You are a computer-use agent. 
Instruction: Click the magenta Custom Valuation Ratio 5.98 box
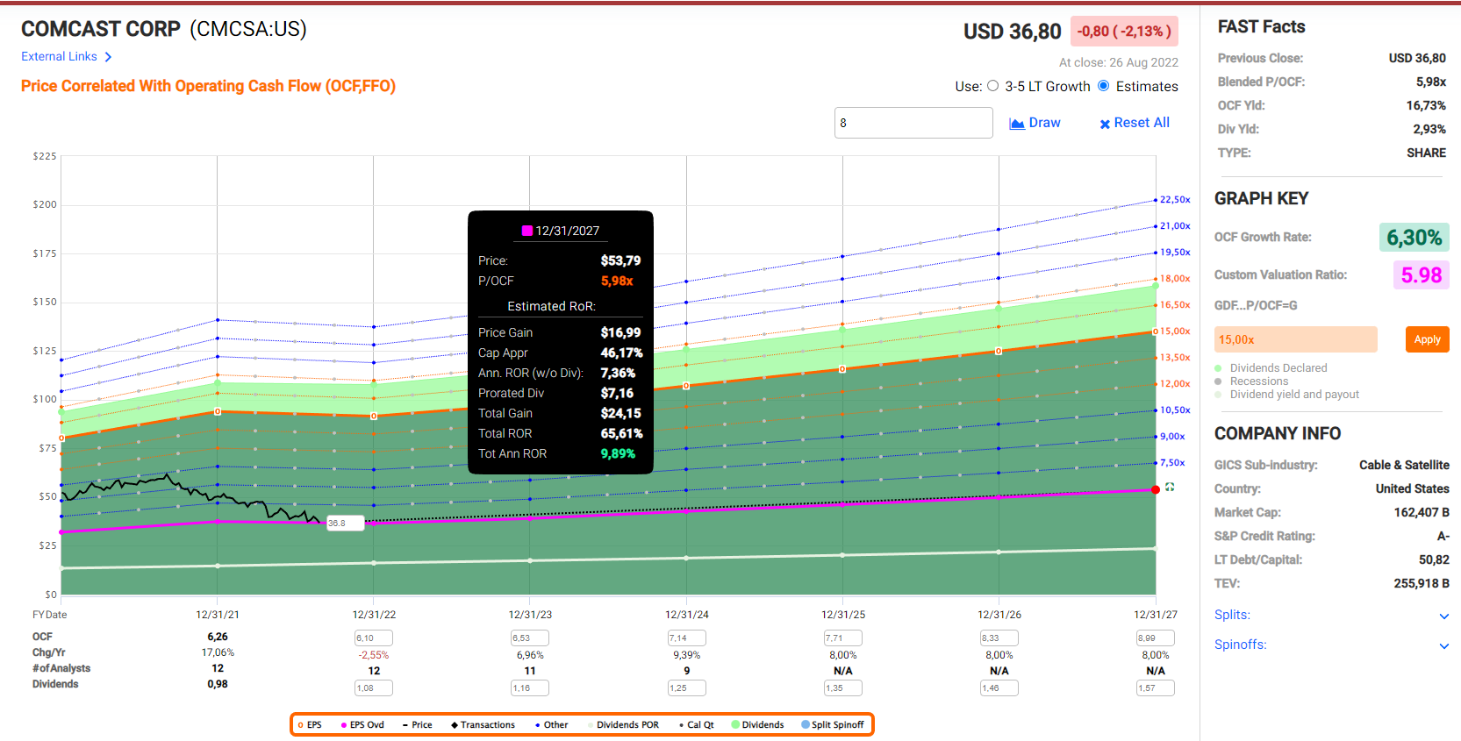[1421, 275]
